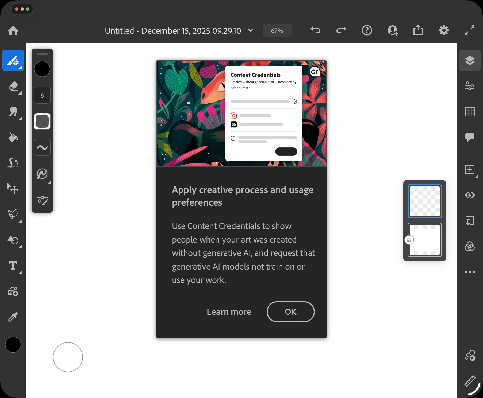Select the Lasso selection tool
This screenshot has height=398, width=483.
13,214
